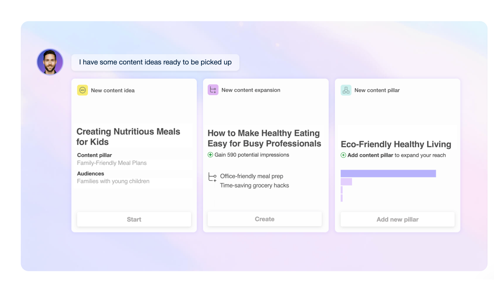Click the longest purple bar in the chart
This screenshot has width=494, height=295.
388,173
